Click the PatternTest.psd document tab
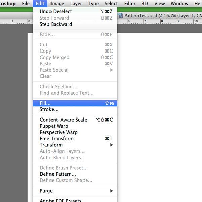This screenshot has width=202, height=202. click(x=160, y=16)
